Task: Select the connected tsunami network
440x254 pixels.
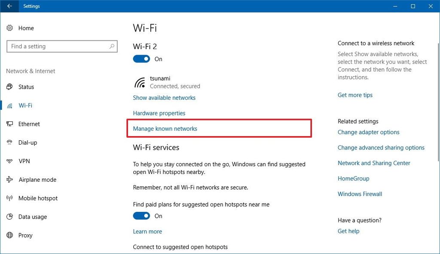Action: point(167,82)
